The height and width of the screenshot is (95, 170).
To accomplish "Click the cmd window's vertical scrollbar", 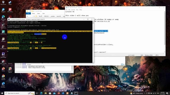I will [93, 42].
